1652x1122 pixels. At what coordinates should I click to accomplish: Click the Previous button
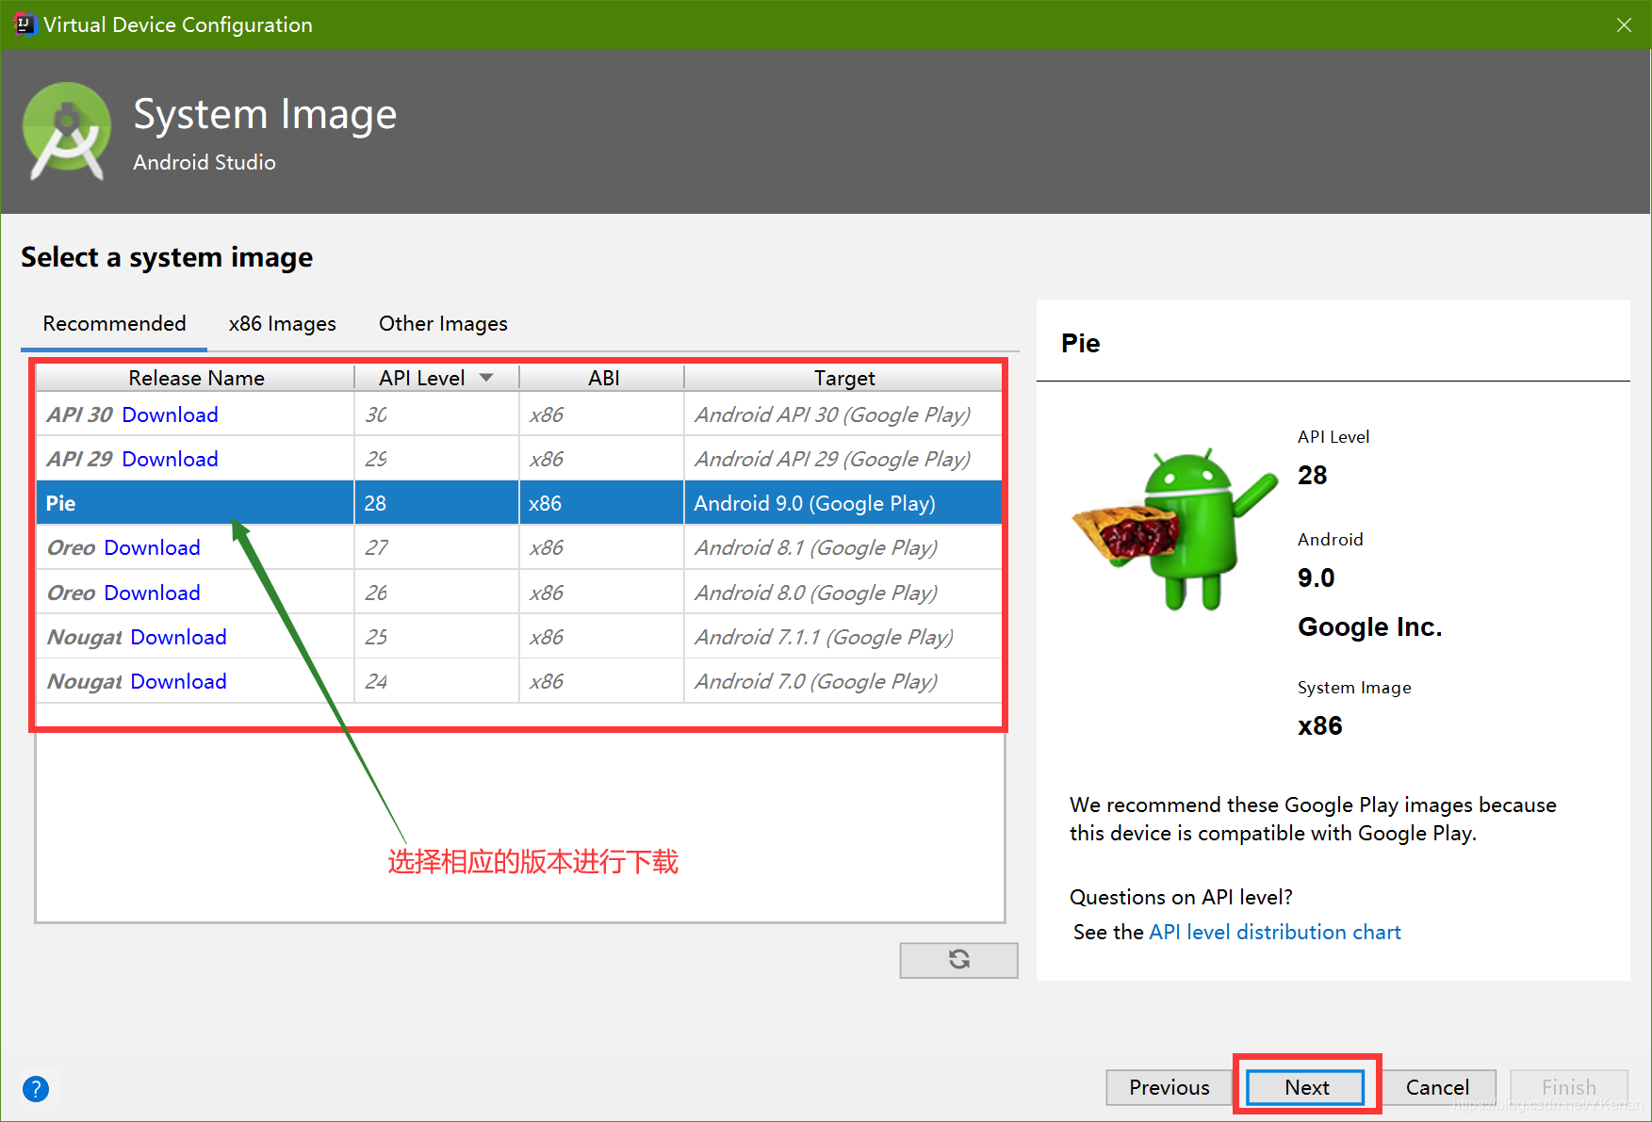point(1169,1087)
